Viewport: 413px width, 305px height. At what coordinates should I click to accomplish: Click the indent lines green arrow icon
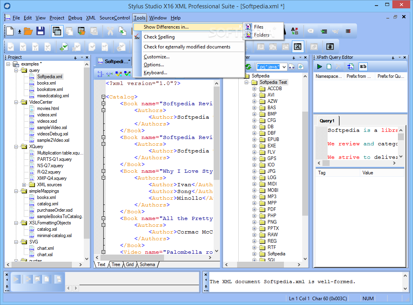coord(324,31)
